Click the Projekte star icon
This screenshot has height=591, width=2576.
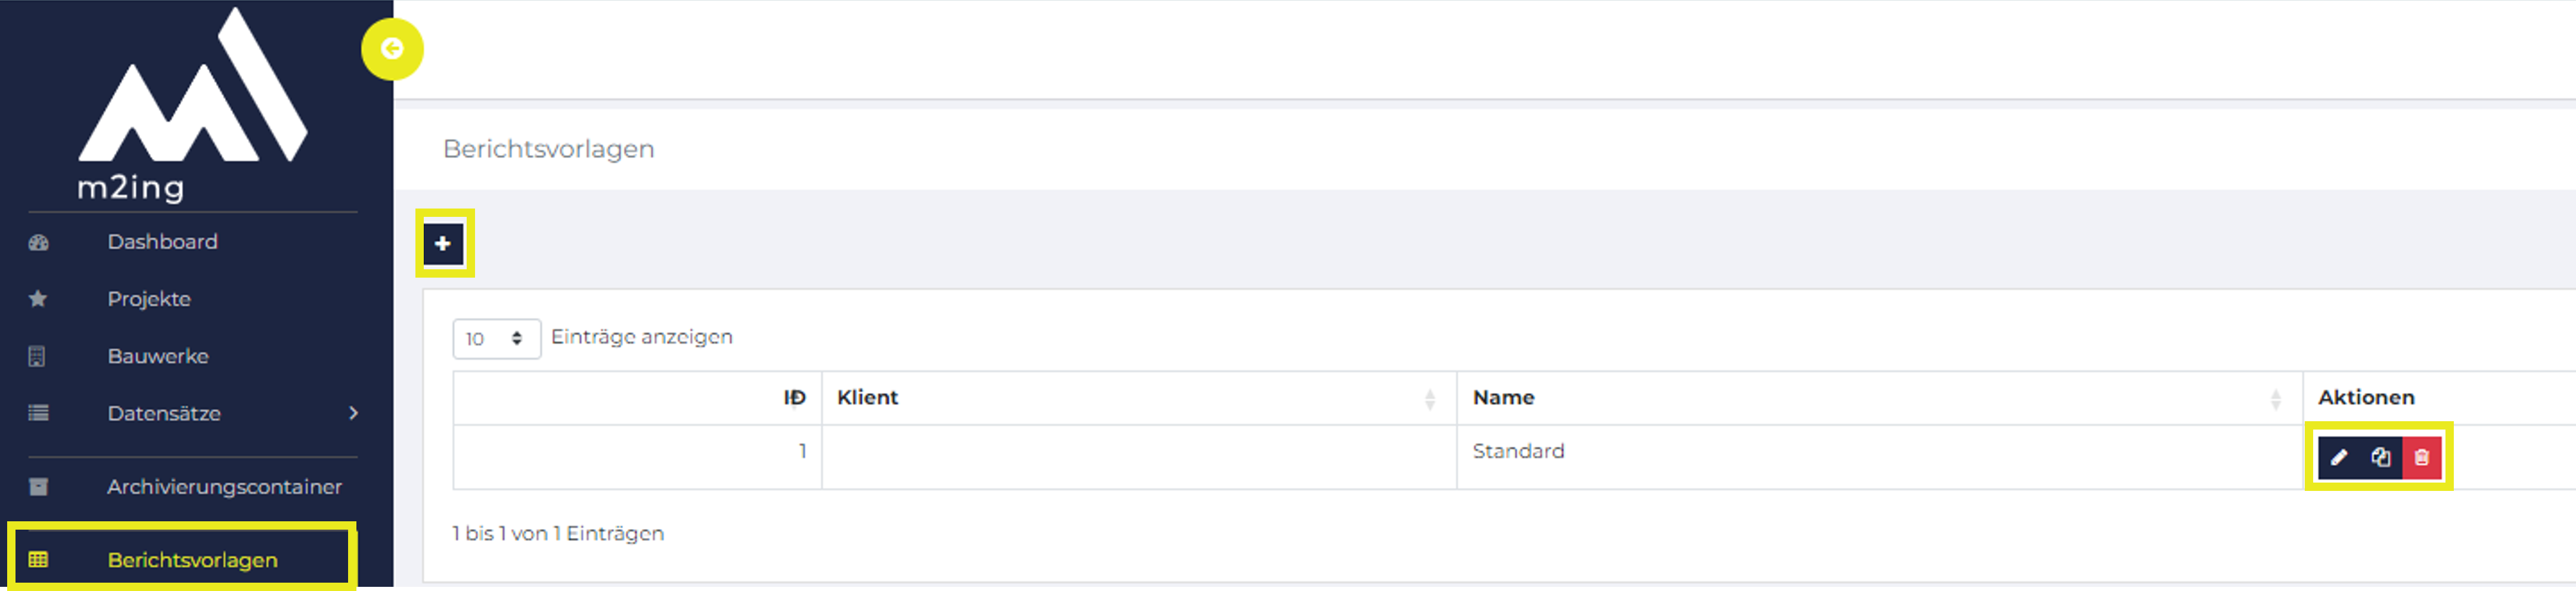tap(38, 299)
